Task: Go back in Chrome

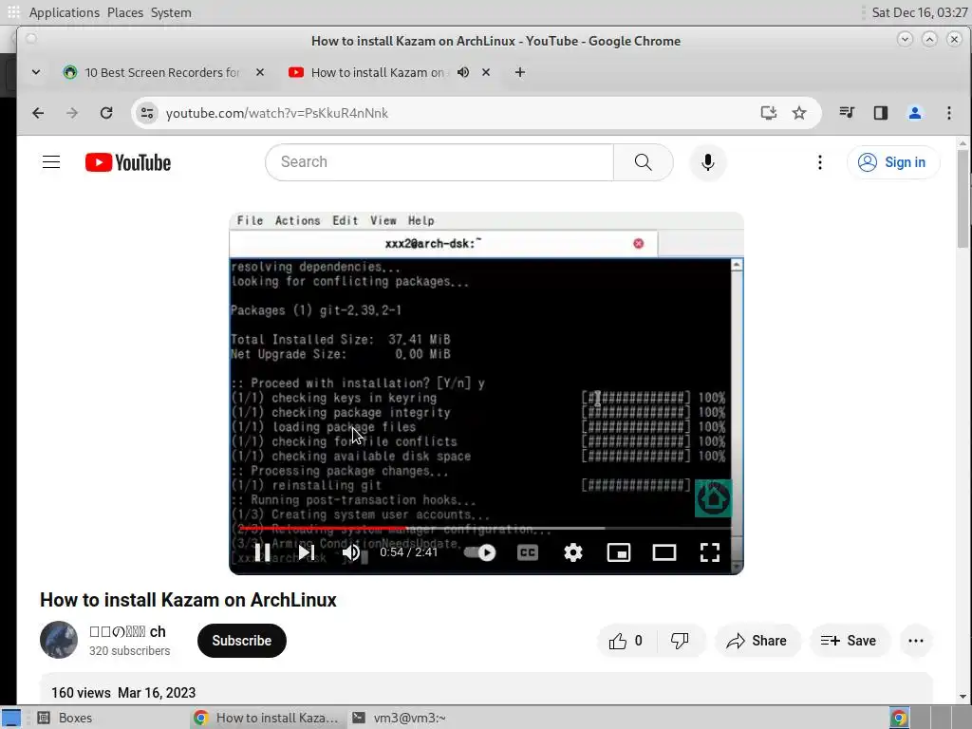Action: point(38,113)
